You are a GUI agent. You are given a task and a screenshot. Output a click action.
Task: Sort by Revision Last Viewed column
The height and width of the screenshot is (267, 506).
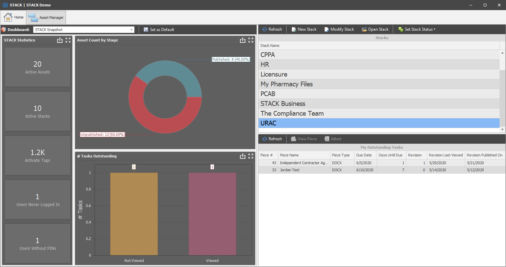[x=446, y=155]
